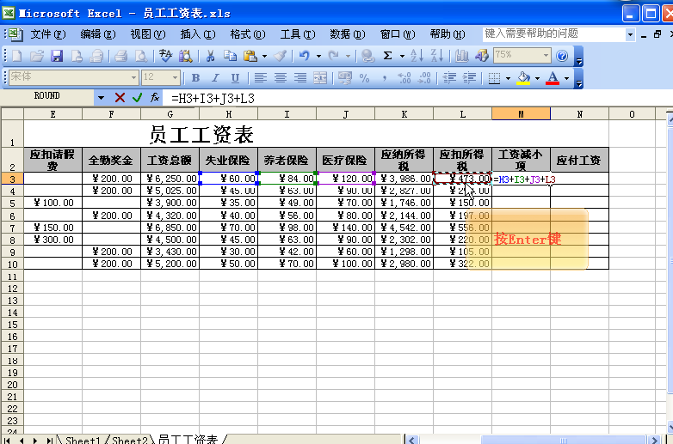
Task: Select column H header
Action: point(228,114)
